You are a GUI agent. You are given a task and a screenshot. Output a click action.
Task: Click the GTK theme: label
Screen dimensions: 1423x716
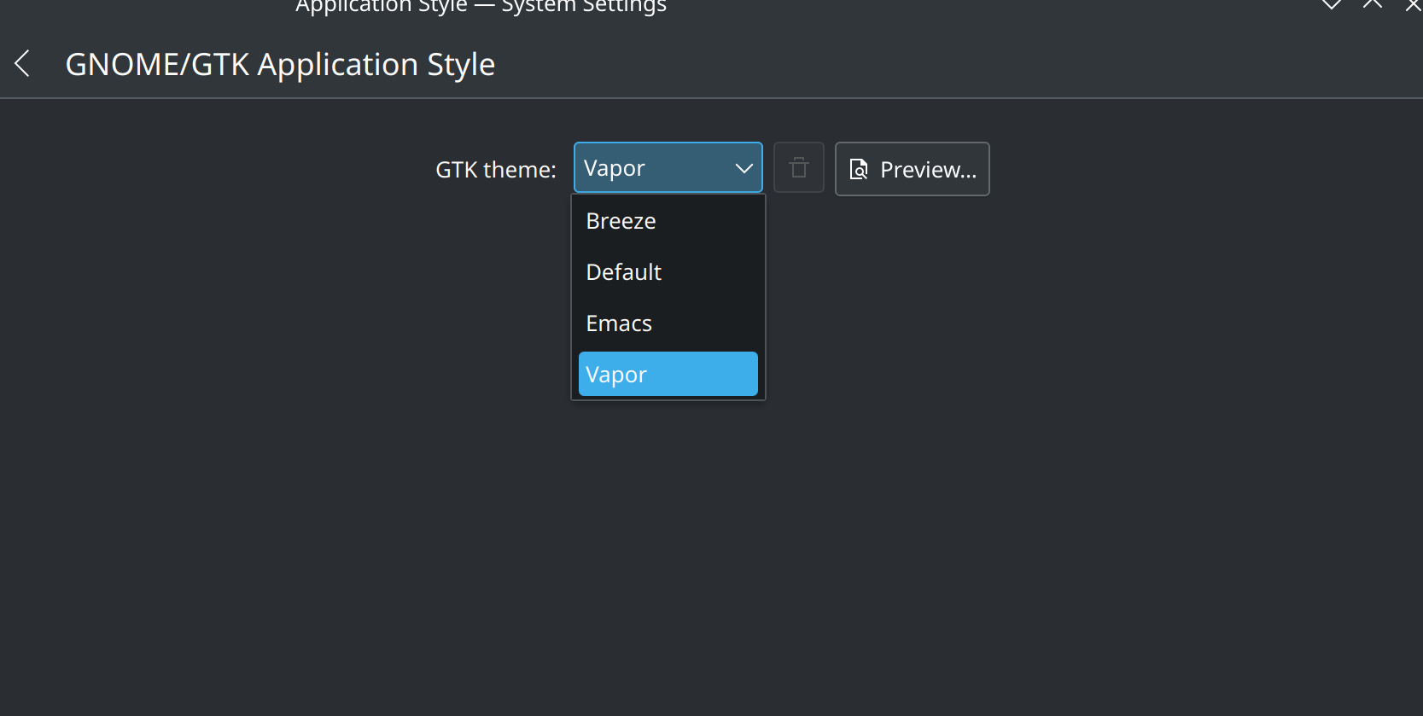pos(495,170)
